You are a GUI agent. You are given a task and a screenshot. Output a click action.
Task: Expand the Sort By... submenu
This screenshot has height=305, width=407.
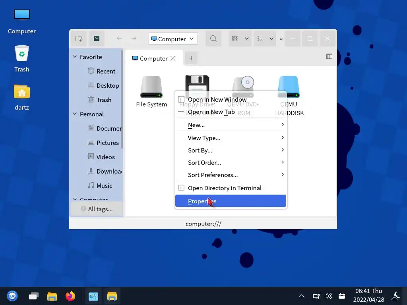[x=231, y=150]
